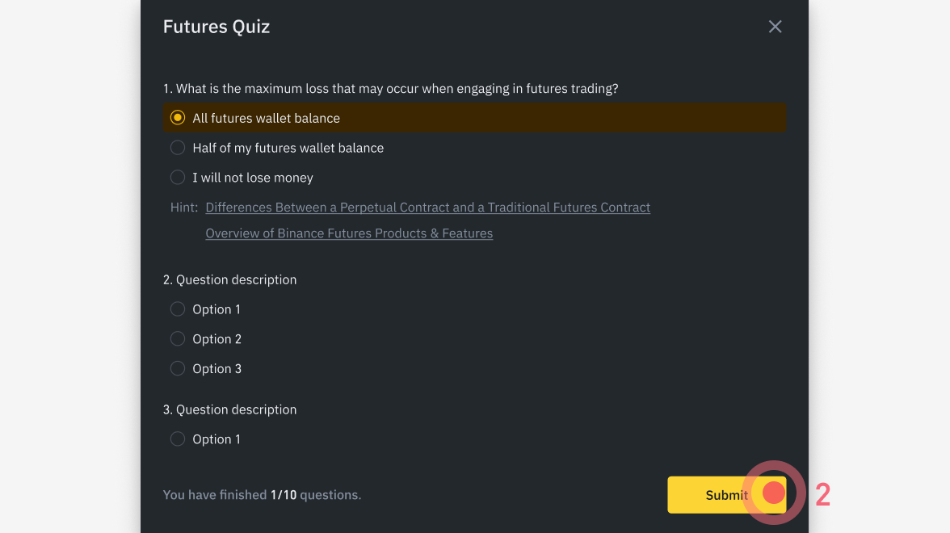Close the Futures Quiz dialog
The height and width of the screenshot is (533, 950).
tap(775, 27)
